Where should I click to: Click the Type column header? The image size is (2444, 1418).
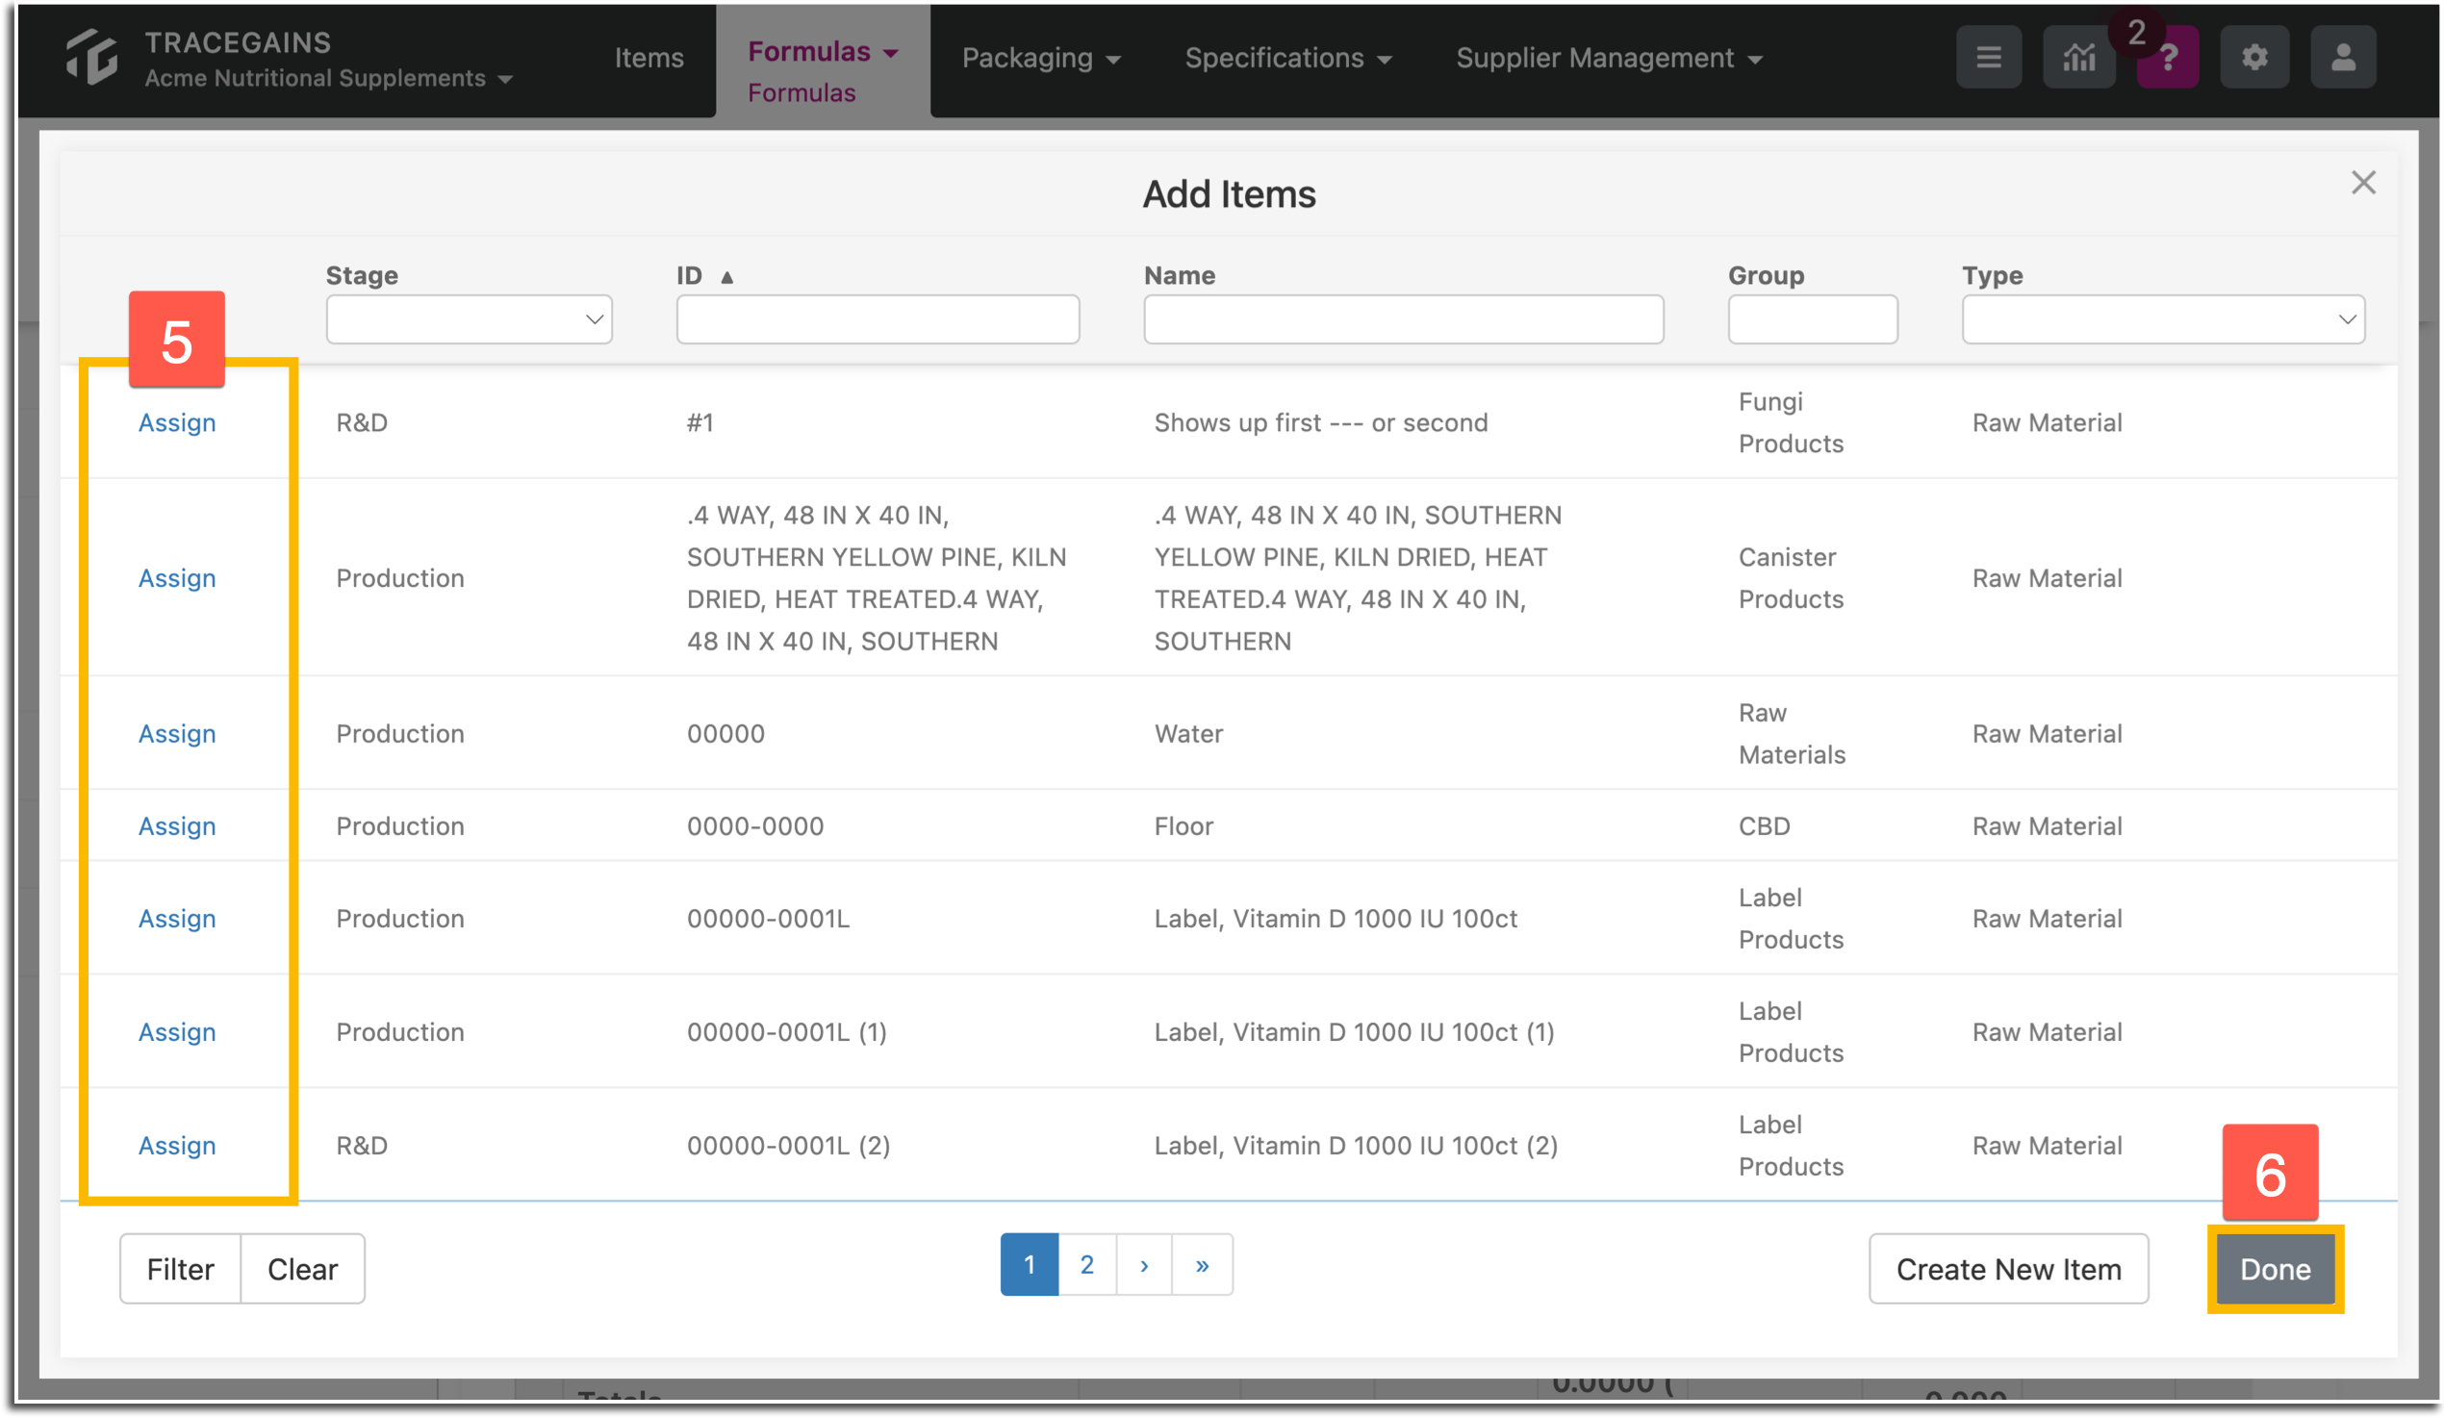1992,275
